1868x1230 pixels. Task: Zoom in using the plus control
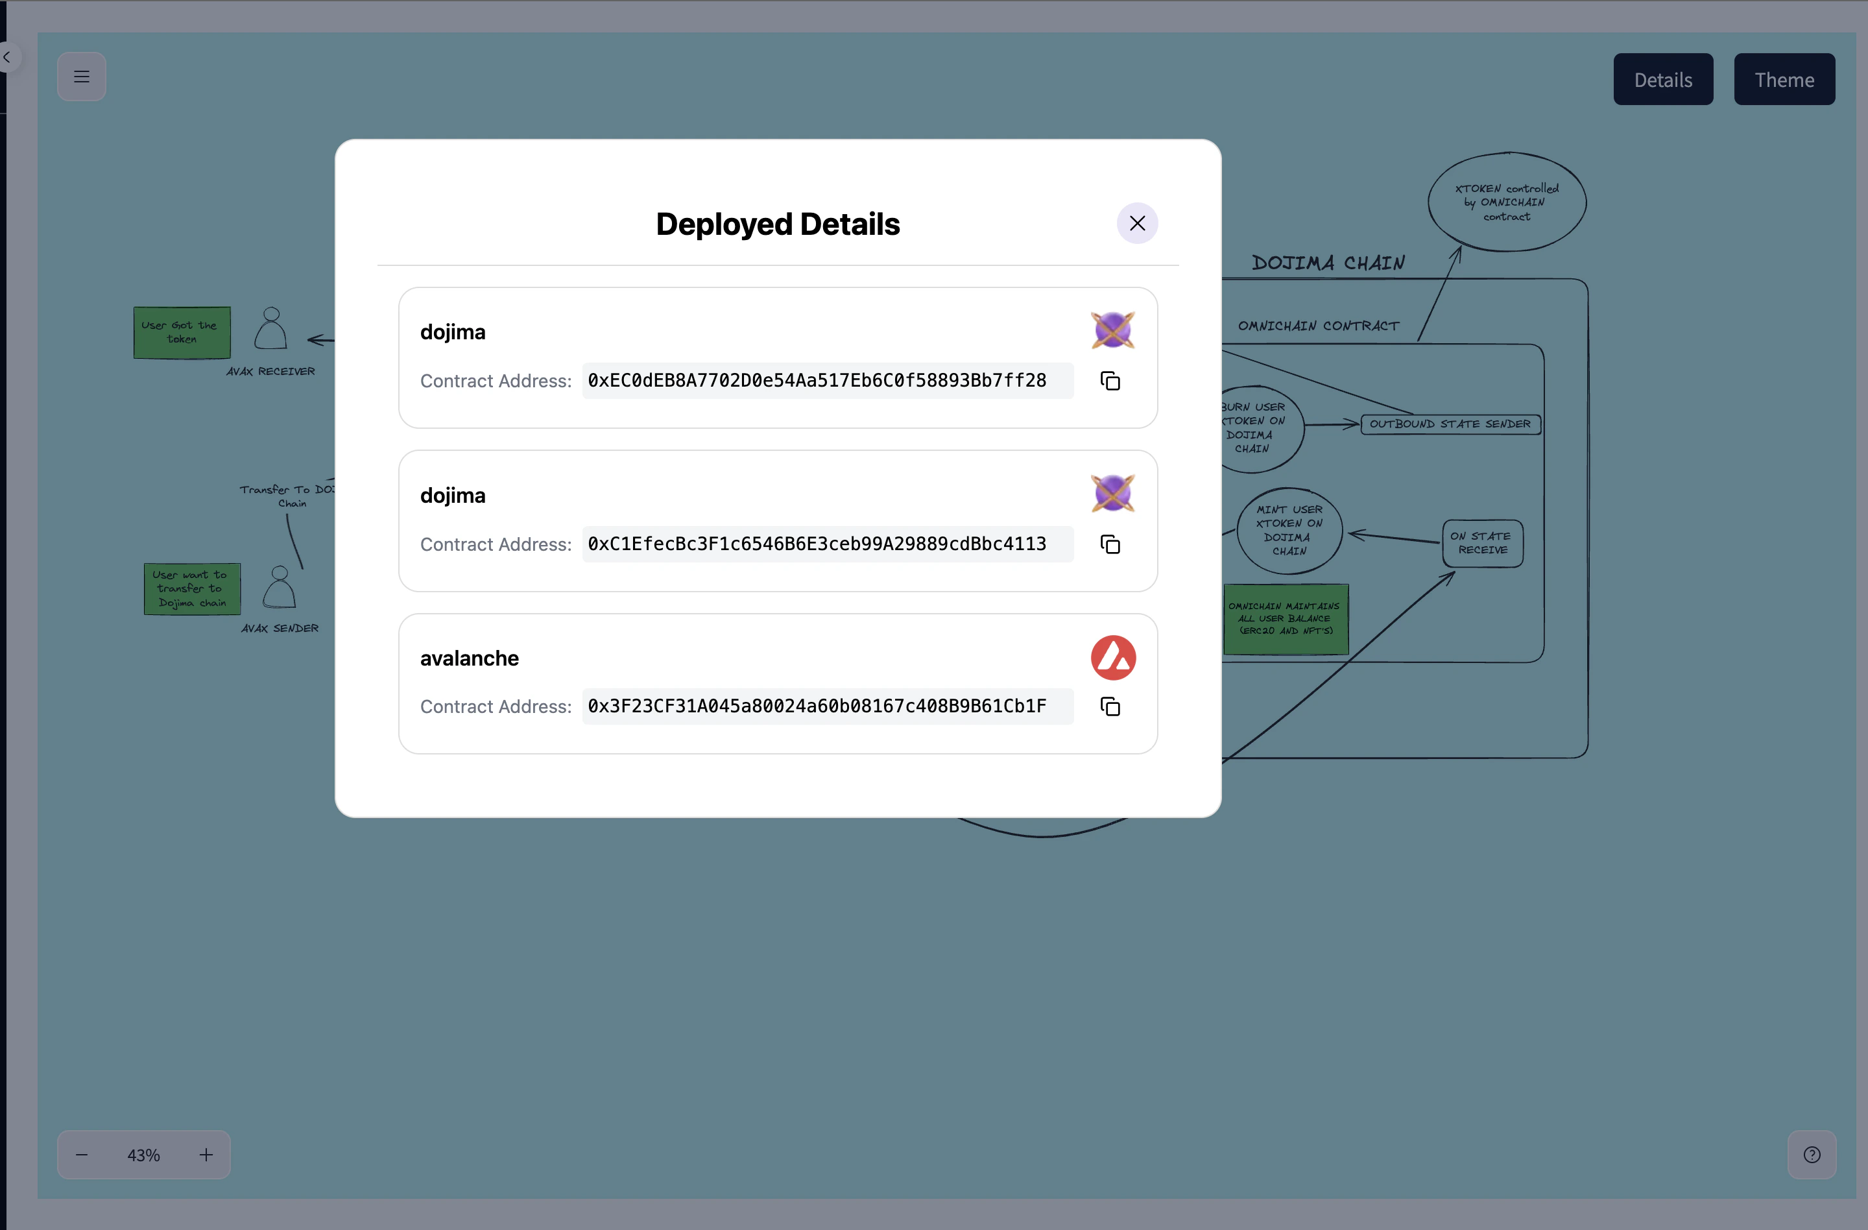(x=206, y=1154)
